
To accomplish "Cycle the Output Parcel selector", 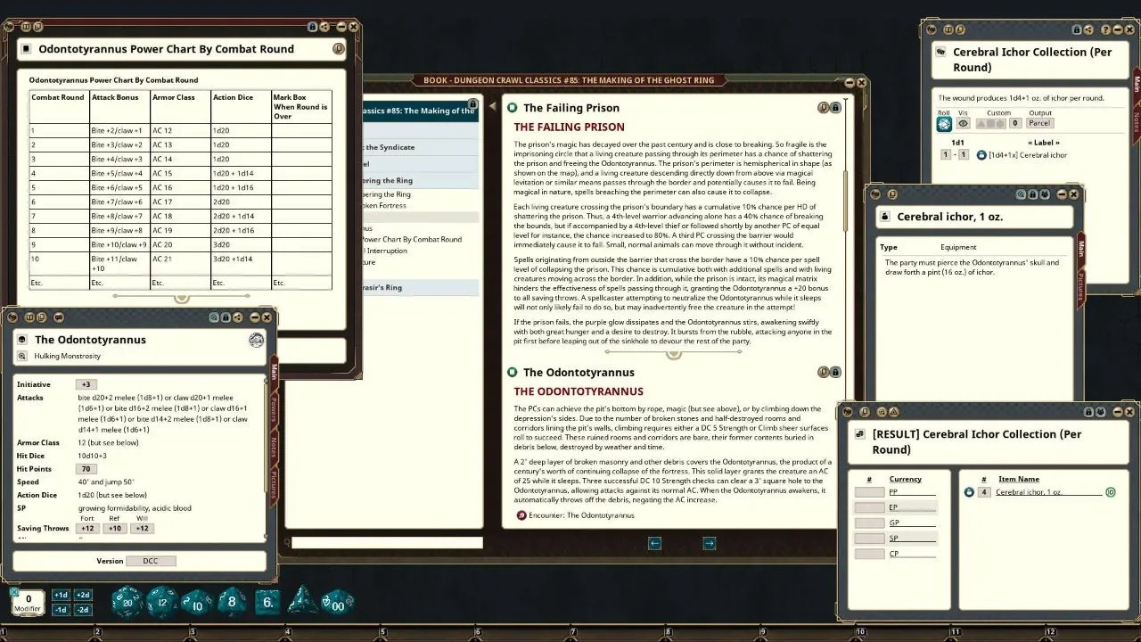I will click(1039, 123).
